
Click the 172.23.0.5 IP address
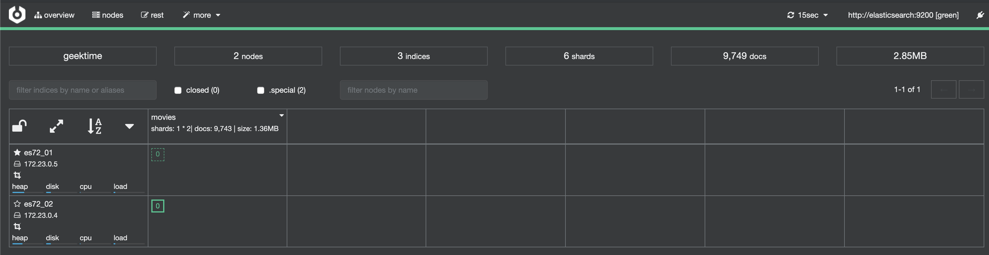(x=41, y=164)
